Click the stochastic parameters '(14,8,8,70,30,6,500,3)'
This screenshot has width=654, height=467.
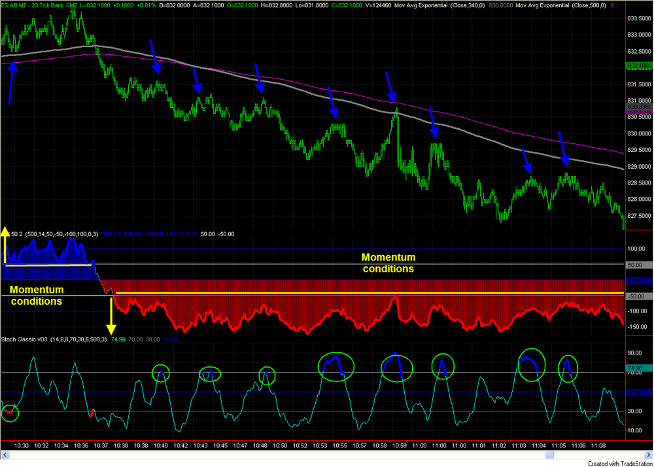pyautogui.click(x=78, y=340)
